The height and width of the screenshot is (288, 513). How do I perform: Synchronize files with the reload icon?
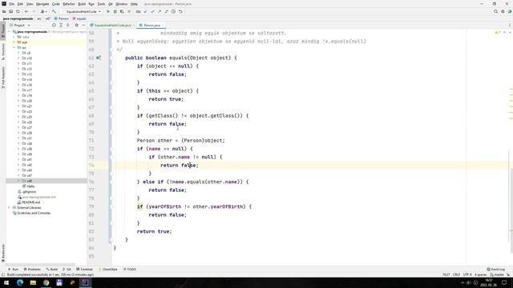pos(18,11)
